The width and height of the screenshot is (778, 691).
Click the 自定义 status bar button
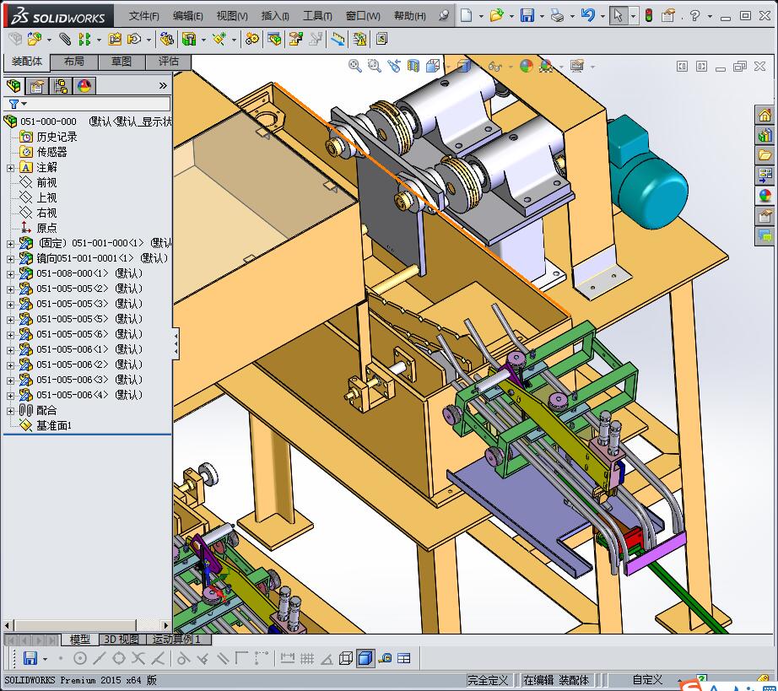(x=648, y=680)
